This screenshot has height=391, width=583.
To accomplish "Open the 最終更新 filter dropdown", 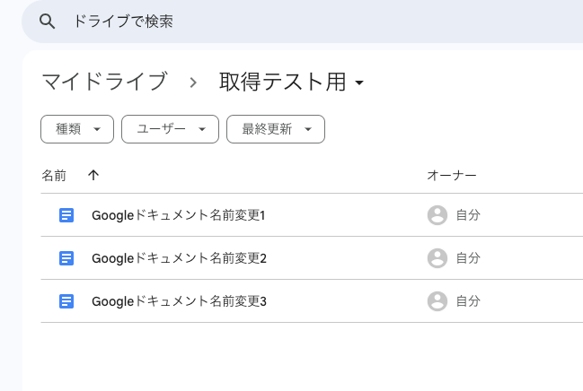I will point(275,129).
